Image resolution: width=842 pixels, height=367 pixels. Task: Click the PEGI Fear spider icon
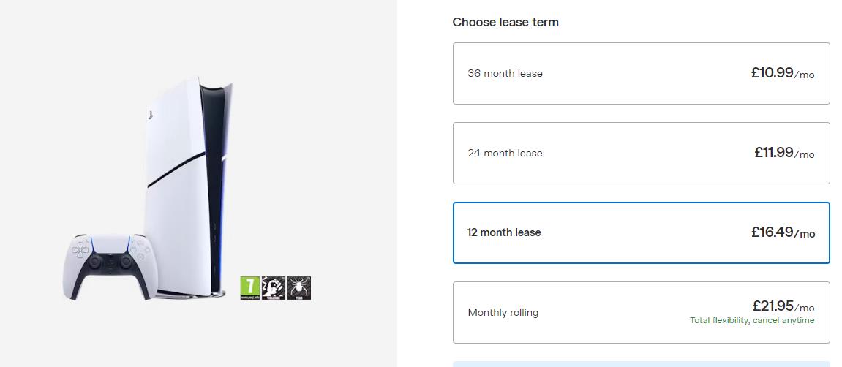pos(299,287)
